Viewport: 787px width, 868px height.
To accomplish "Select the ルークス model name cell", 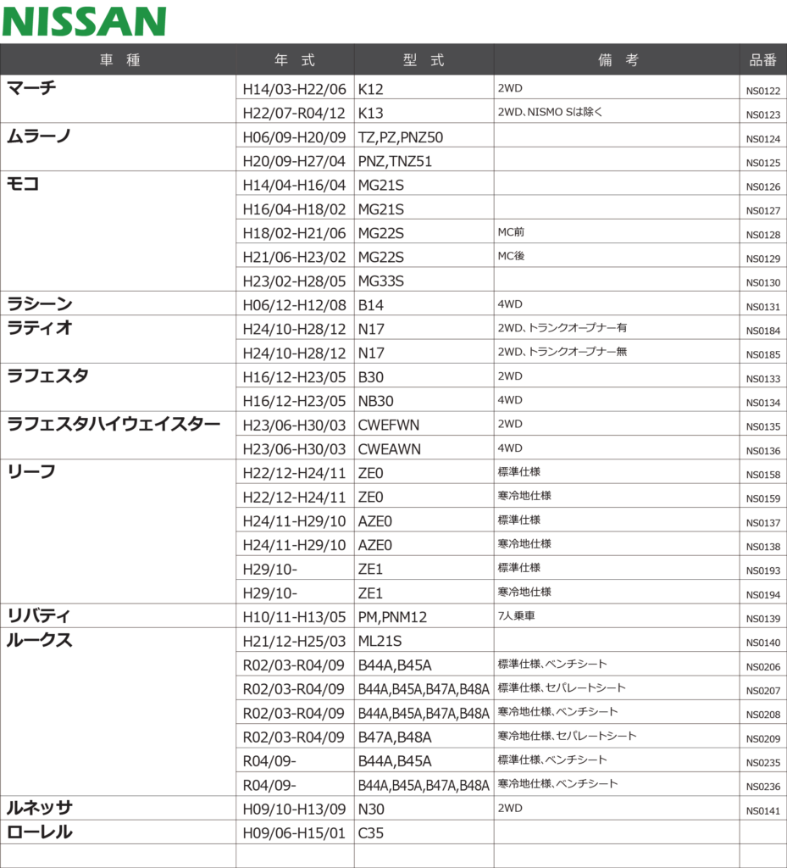I will tap(40, 641).
